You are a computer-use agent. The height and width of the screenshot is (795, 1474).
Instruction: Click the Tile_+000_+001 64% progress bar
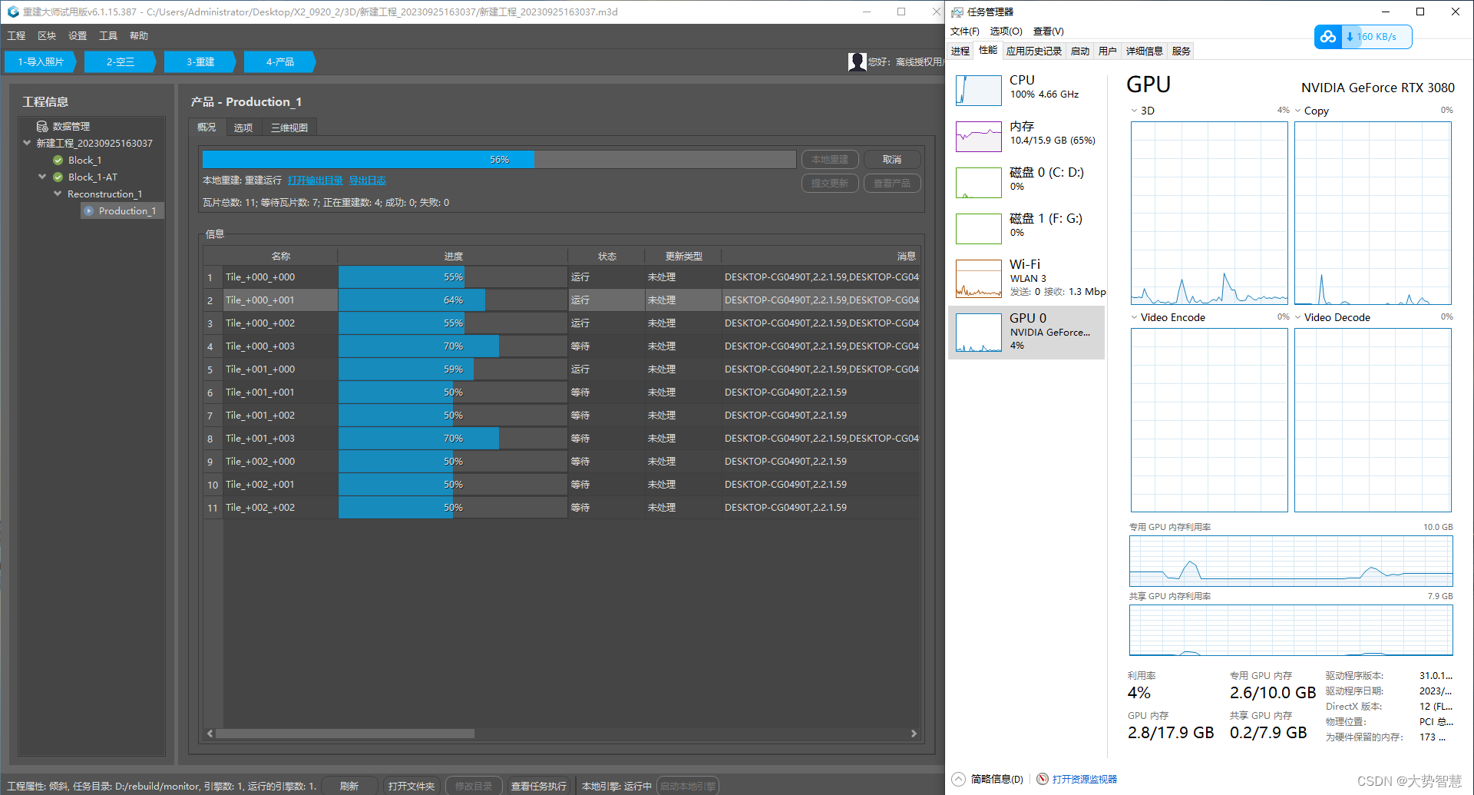click(453, 300)
